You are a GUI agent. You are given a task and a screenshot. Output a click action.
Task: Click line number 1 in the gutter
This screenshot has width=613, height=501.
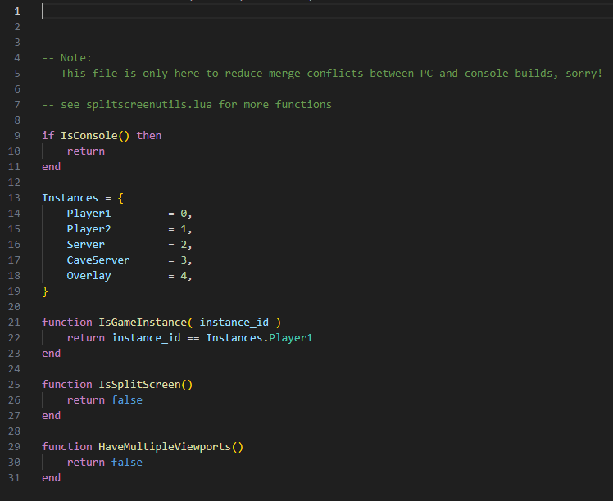[16, 11]
